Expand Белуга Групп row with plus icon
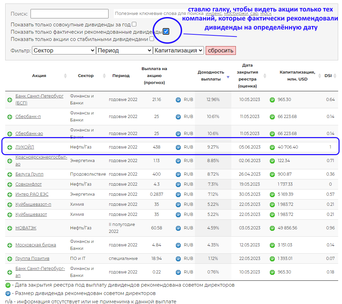342x304 pixels. 10,175
